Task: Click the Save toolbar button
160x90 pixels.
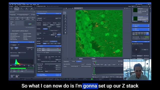Action: point(16,6)
